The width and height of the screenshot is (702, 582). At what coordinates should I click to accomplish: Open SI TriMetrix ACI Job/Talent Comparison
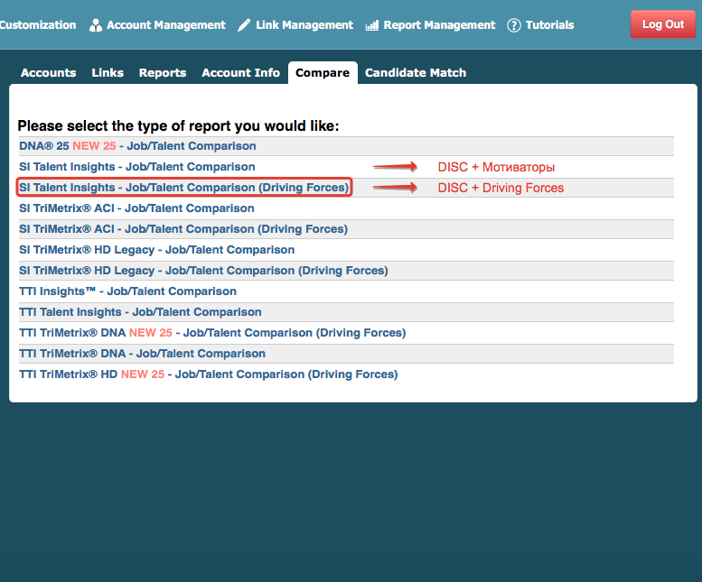[x=136, y=208]
